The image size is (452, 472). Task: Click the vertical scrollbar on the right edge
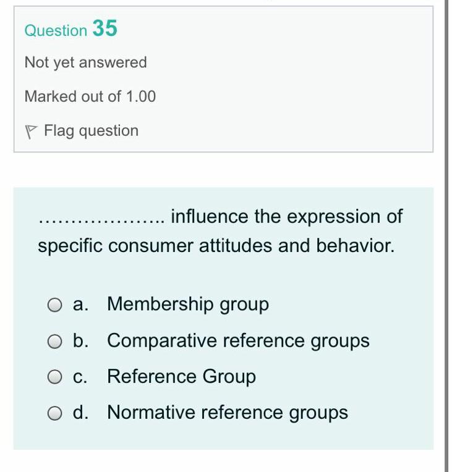pyautogui.click(x=448, y=235)
